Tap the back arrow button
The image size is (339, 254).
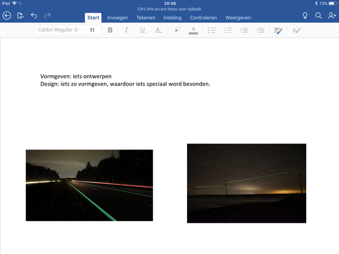click(x=7, y=16)
